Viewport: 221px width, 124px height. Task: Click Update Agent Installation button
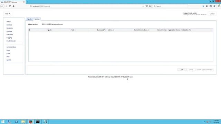pos(204,70)
